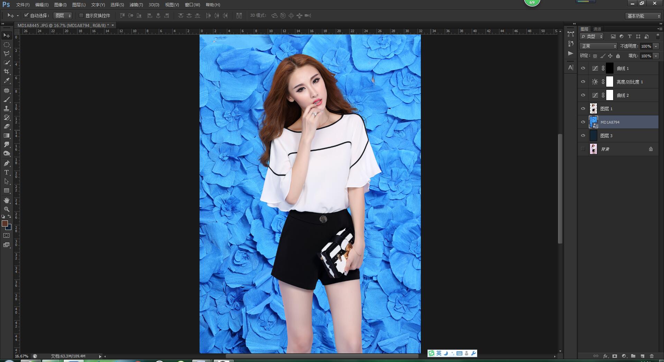The height and width of the screenshot is (362, 664).
Task: Select the Clone Stamp tool
Action: pyautogui.click(x=7, y=108)
